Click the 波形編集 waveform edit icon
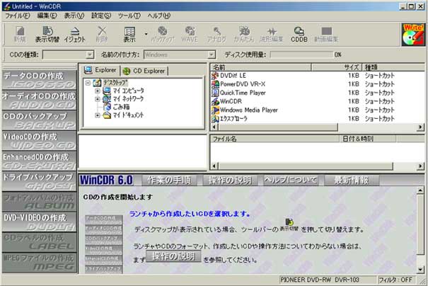 (272, 34)
